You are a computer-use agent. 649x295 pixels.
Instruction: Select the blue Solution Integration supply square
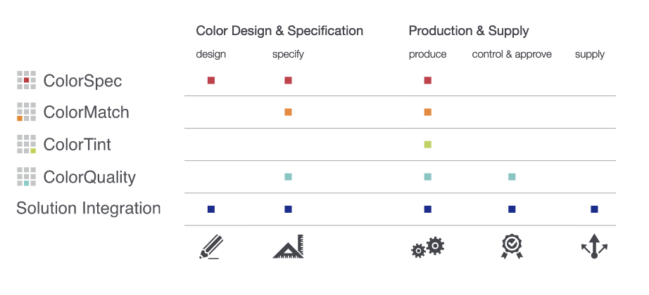(x=594, y=209)
